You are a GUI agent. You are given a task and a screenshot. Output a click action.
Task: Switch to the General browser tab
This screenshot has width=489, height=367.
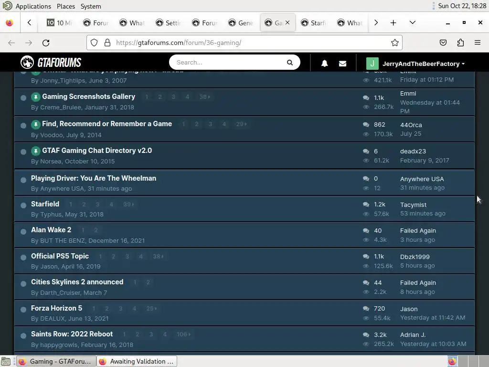(241, 23)
